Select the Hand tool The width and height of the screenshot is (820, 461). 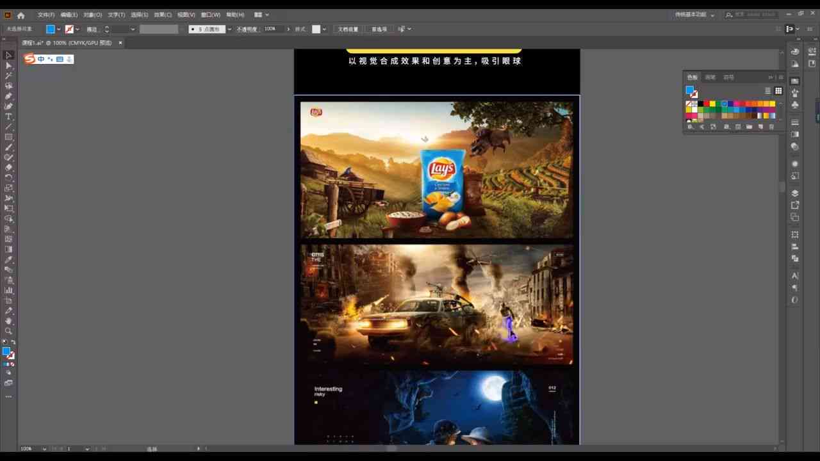pos(9,321)
